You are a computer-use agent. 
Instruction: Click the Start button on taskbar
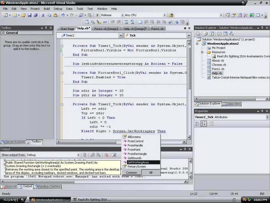point(13,200)
